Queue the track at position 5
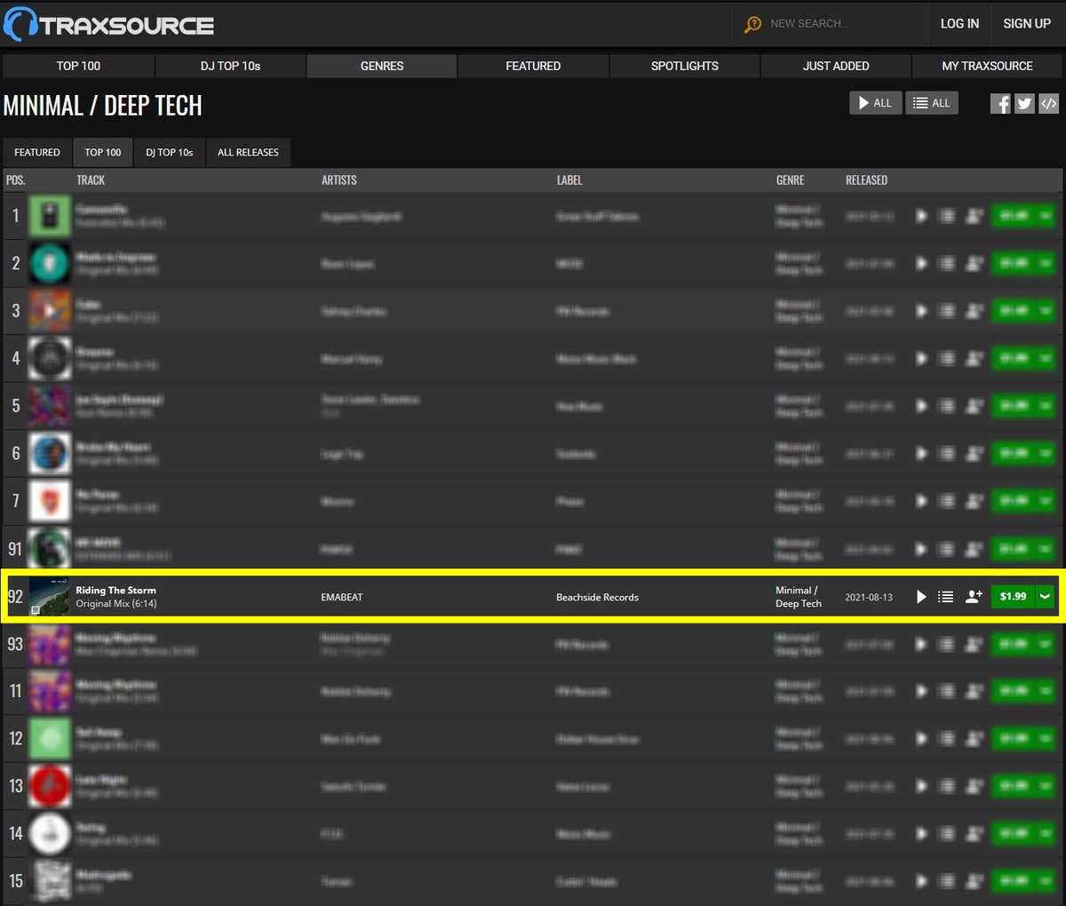 [x=946, y=406]
